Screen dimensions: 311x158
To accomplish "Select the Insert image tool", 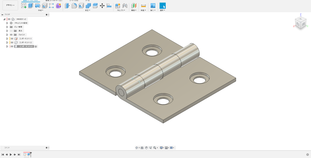I will pos(153,6).
